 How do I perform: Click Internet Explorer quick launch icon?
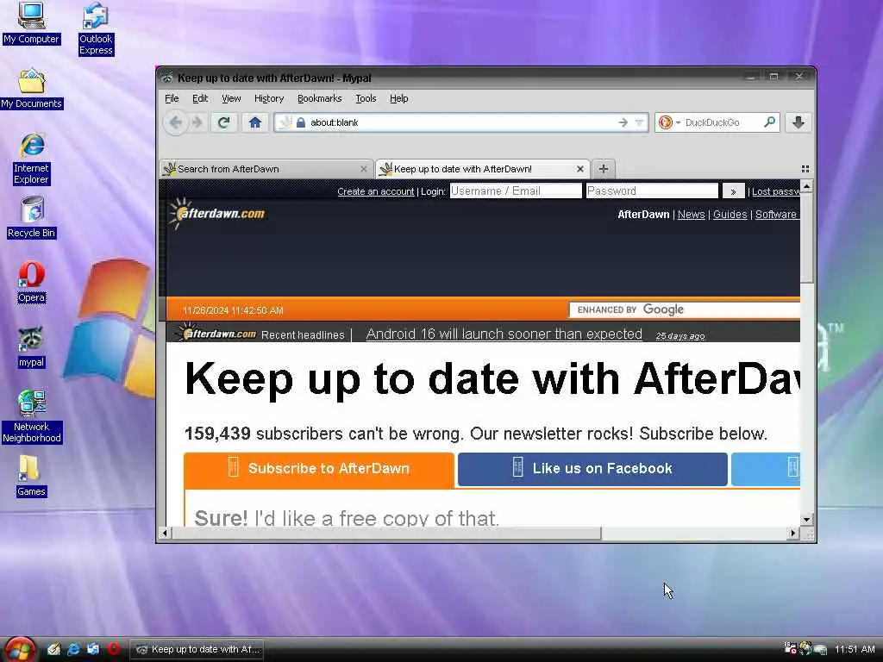pyautogui.click(x=73, y=649)
